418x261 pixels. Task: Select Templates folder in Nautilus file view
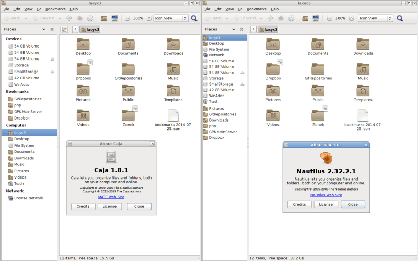(x=363, y=93)
